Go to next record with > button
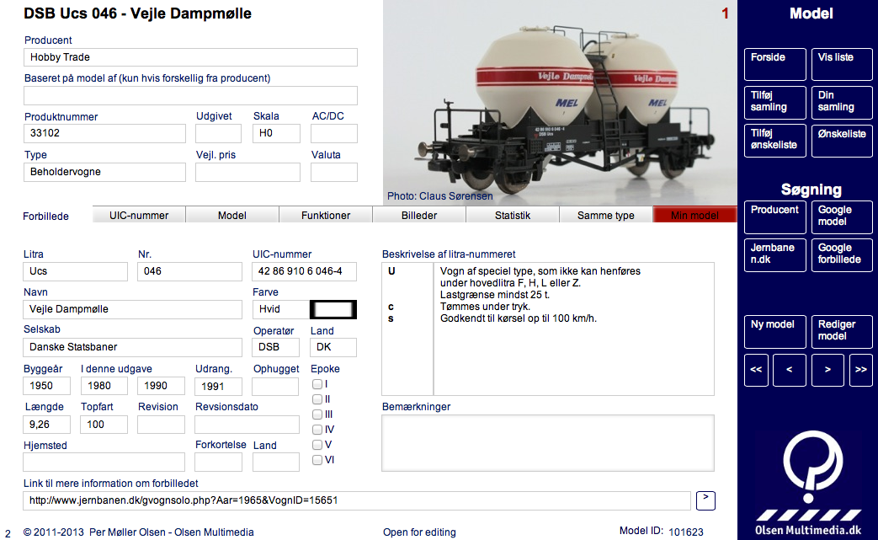The height and width of the screenshot is (540, 878). pos(827,370)
